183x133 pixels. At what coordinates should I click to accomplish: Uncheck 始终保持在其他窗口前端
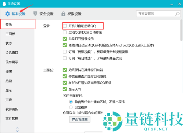65,70
